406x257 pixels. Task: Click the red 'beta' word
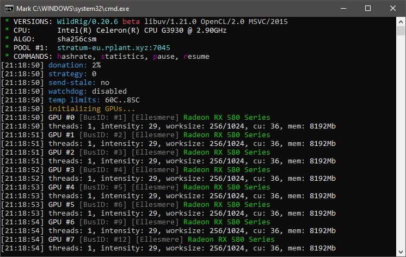(131, 22)
